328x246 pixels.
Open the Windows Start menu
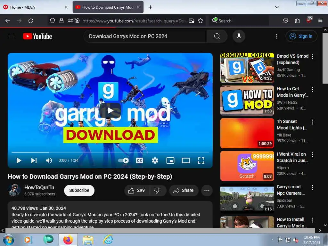click(9, 240)
